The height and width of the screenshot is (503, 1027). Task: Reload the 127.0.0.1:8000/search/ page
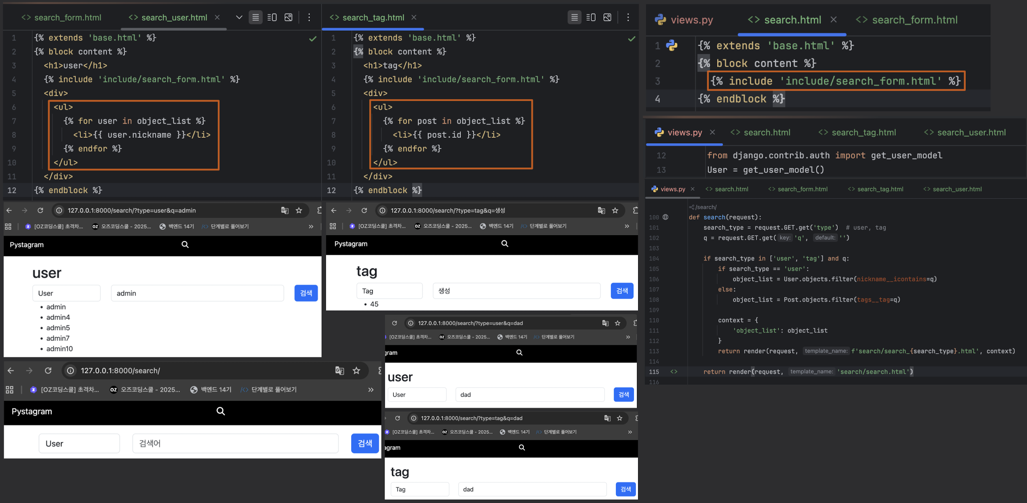48,371
